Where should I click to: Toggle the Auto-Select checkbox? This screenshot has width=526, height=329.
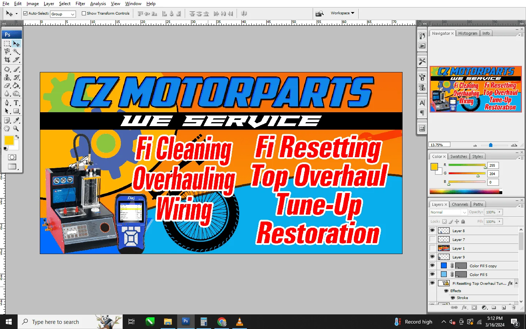point(26,14)
